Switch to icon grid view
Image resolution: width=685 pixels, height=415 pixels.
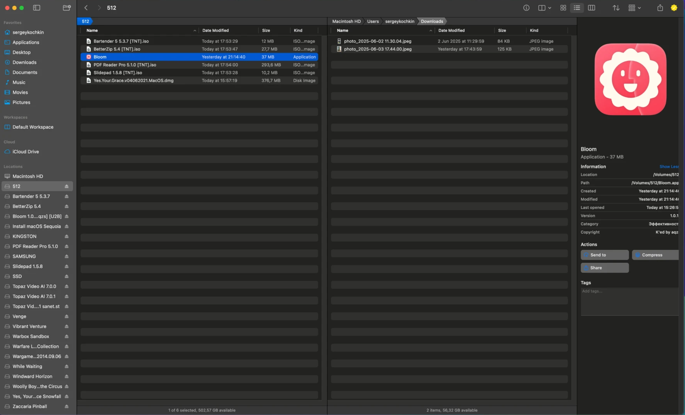(x=563, y=8)
